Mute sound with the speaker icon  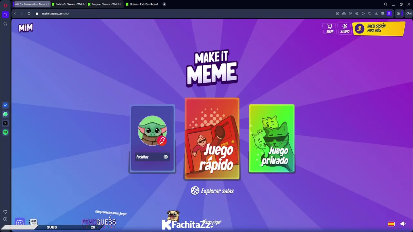click(x=403, y=224)
